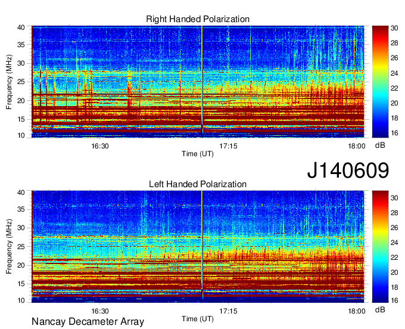Viewport: 405px width, 329px height.
Task: Click the 25 MHz tick on left-handed plot
Action: 21,247
